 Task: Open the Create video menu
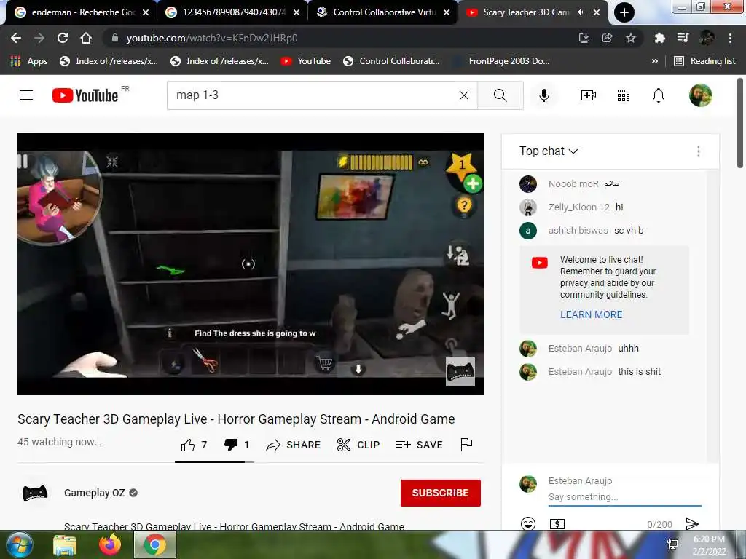point(589,95)
